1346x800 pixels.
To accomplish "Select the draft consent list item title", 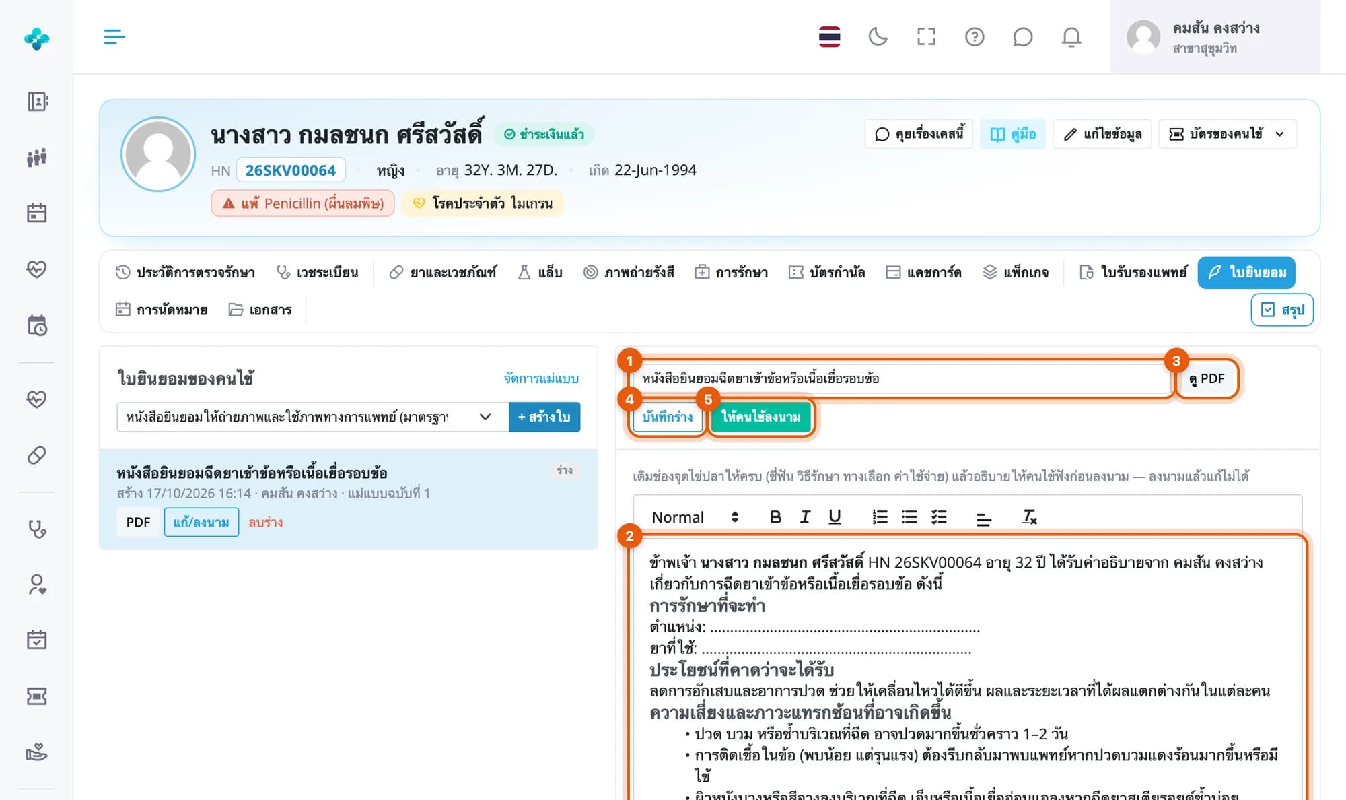I will point(252,473).
